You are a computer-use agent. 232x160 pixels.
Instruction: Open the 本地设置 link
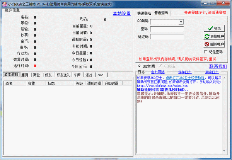tap(122, 14)
